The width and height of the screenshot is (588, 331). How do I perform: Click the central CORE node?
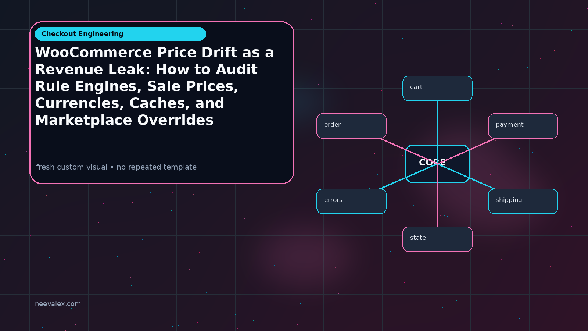pyautogui.click(x=437, y=164)
